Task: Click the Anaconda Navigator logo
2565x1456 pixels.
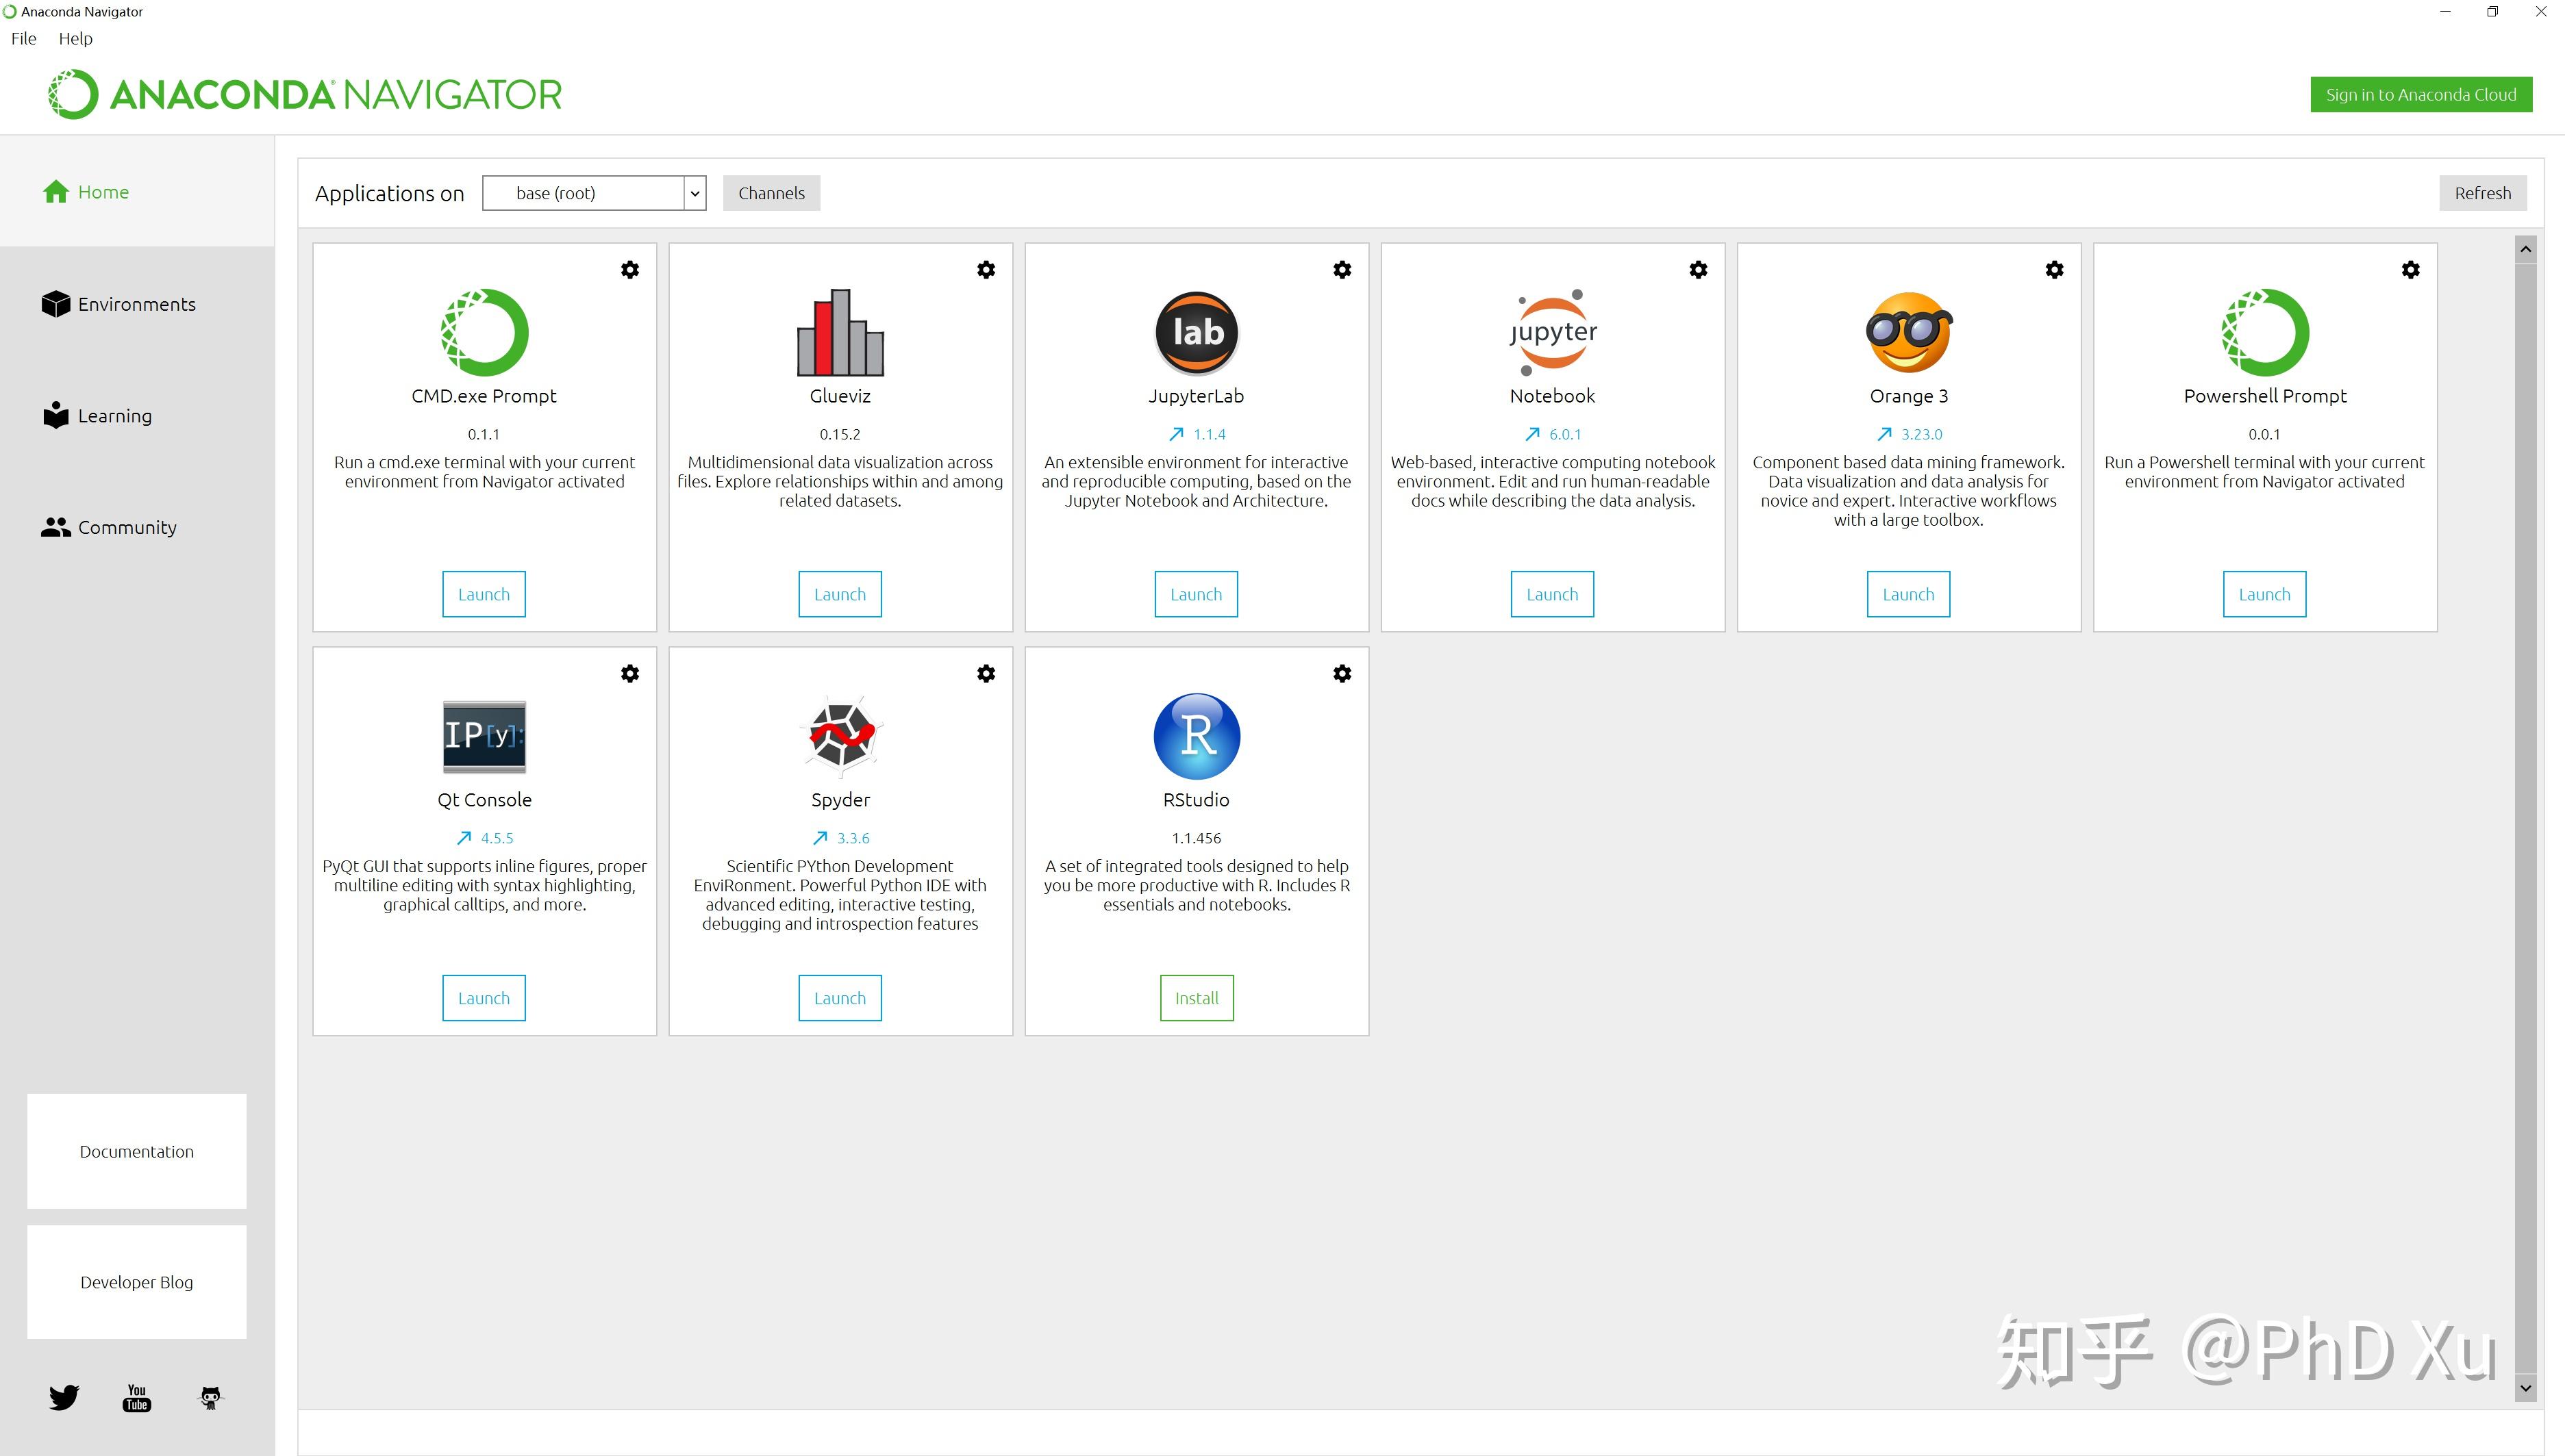Action: (x=305, y=95)
